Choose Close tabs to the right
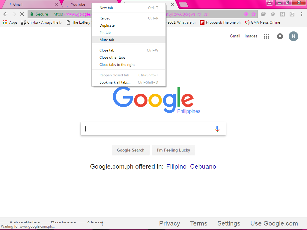307x230 pixels. coord(129,65)
